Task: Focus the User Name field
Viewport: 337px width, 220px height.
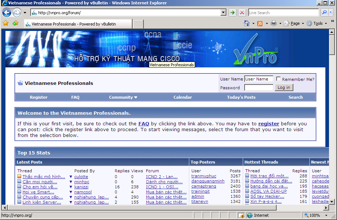Action: (259, 79)
